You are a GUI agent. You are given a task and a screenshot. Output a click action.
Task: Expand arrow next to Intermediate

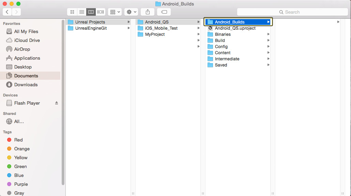pyautogui.click(x=268, y=59)
